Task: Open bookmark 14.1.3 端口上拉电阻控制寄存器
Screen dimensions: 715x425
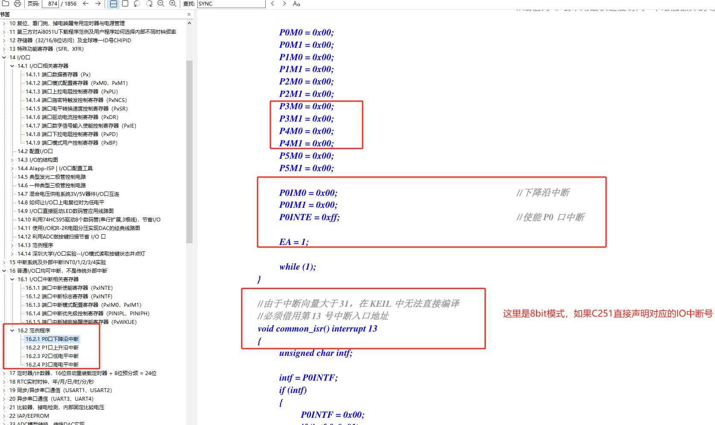Action: pyautogui.click(x=72, y=92)
